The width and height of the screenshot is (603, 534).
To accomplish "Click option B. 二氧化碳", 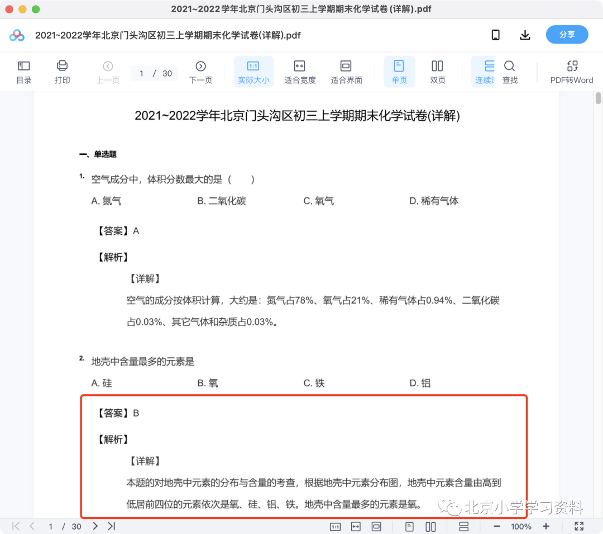I will point(222,201).
